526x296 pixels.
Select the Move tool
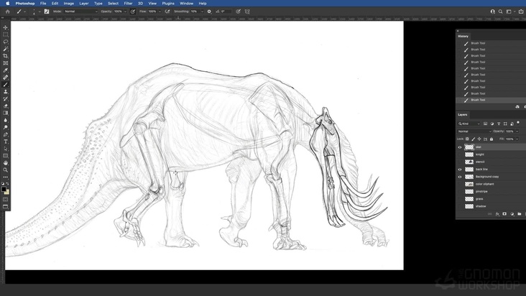point(5,27)
